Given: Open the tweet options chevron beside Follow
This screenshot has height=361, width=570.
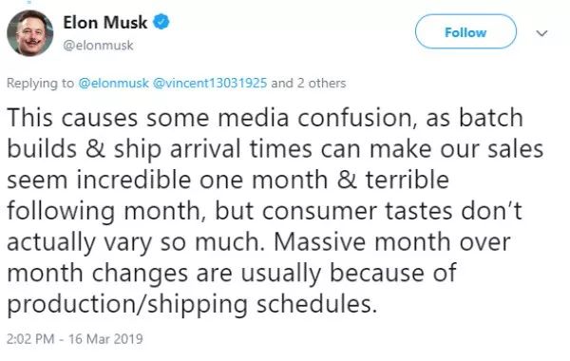Looking at the screenshot, I should [541, 33].
